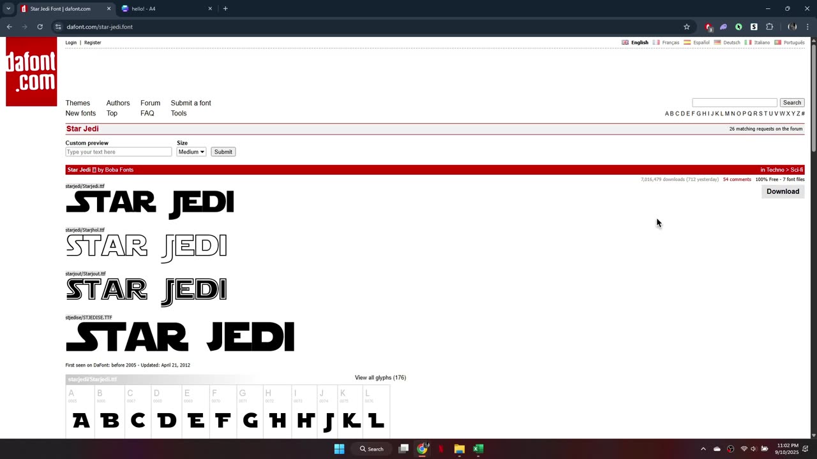Open the Techno category link
Image resolution: width=817 pixels, height=459 pixels.
775,170
